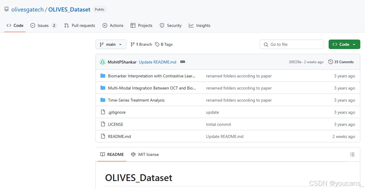The width and height of the screenshot is (365, 189).
Task: Open the Pull requests tab
Action: [80, 25]
